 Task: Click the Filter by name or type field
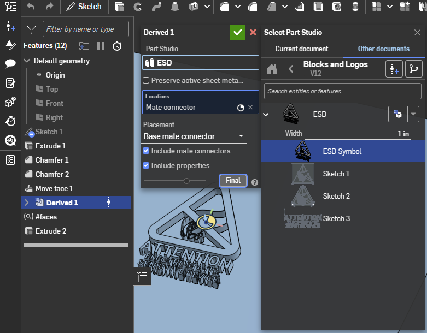click(85, 29)
